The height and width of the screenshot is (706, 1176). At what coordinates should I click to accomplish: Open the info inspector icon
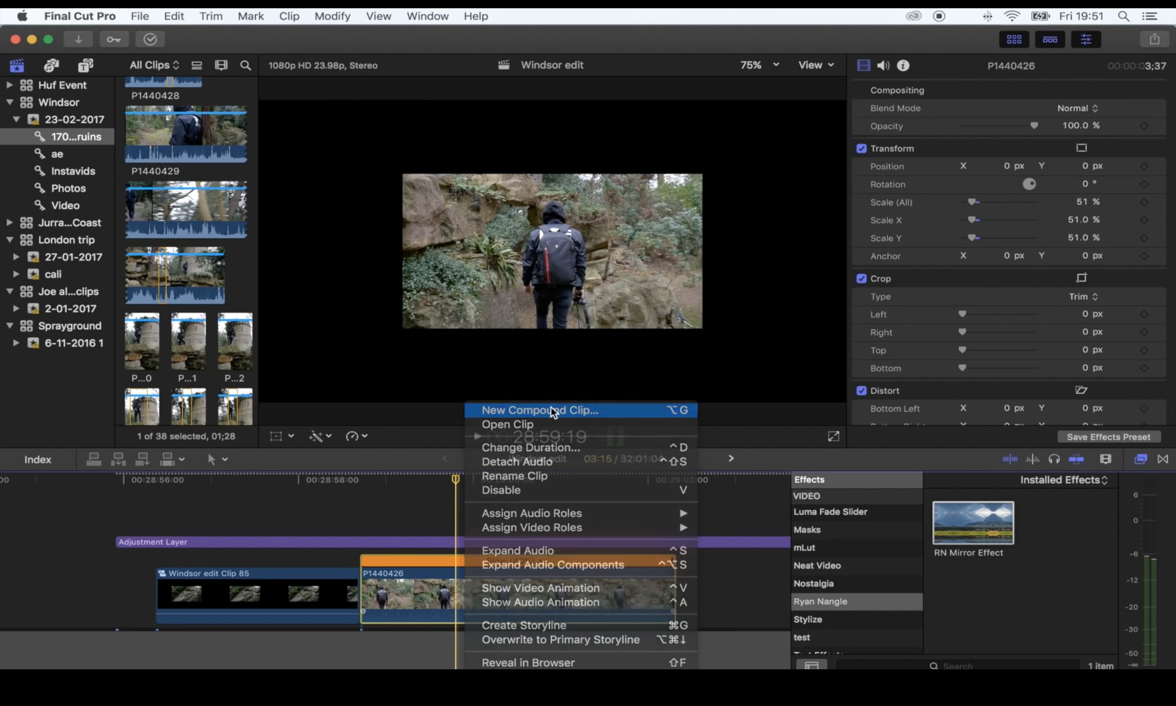(x=903, y=66)
